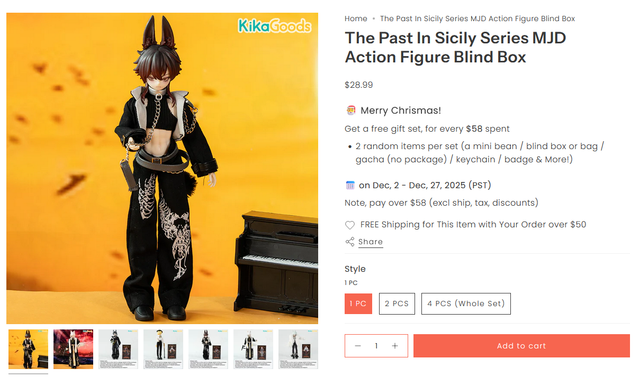The width and height of the screenshot is (639, 377).
Task: View the last thumbnail of white-haired figure
Action: point(298,349)
